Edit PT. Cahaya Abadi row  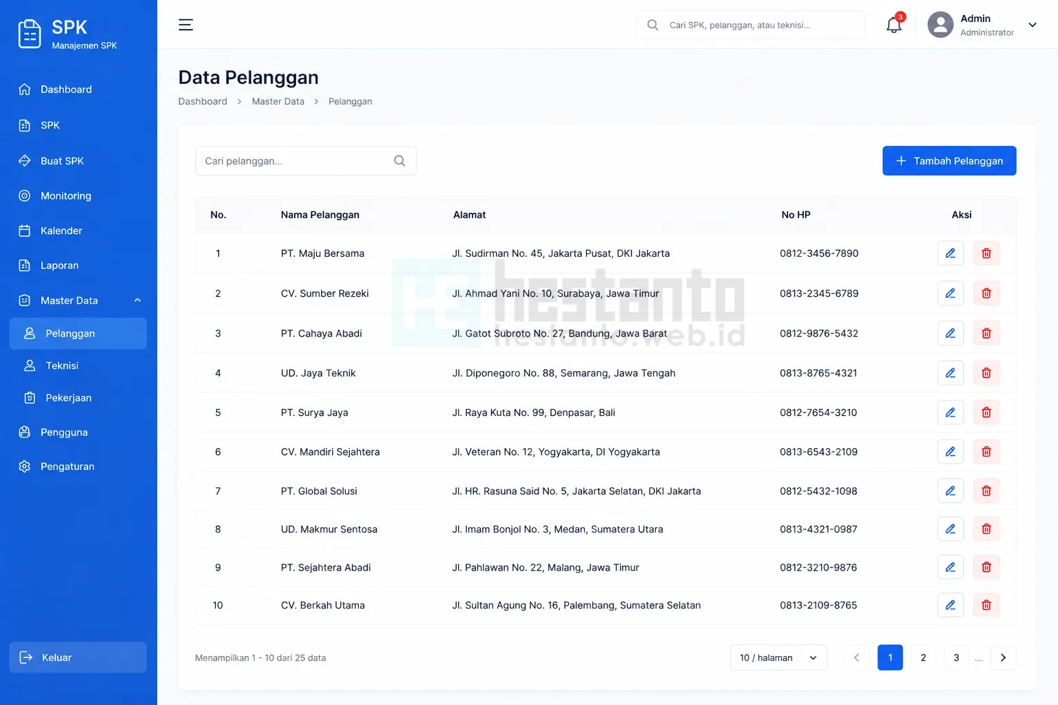[x=951, y=333]
